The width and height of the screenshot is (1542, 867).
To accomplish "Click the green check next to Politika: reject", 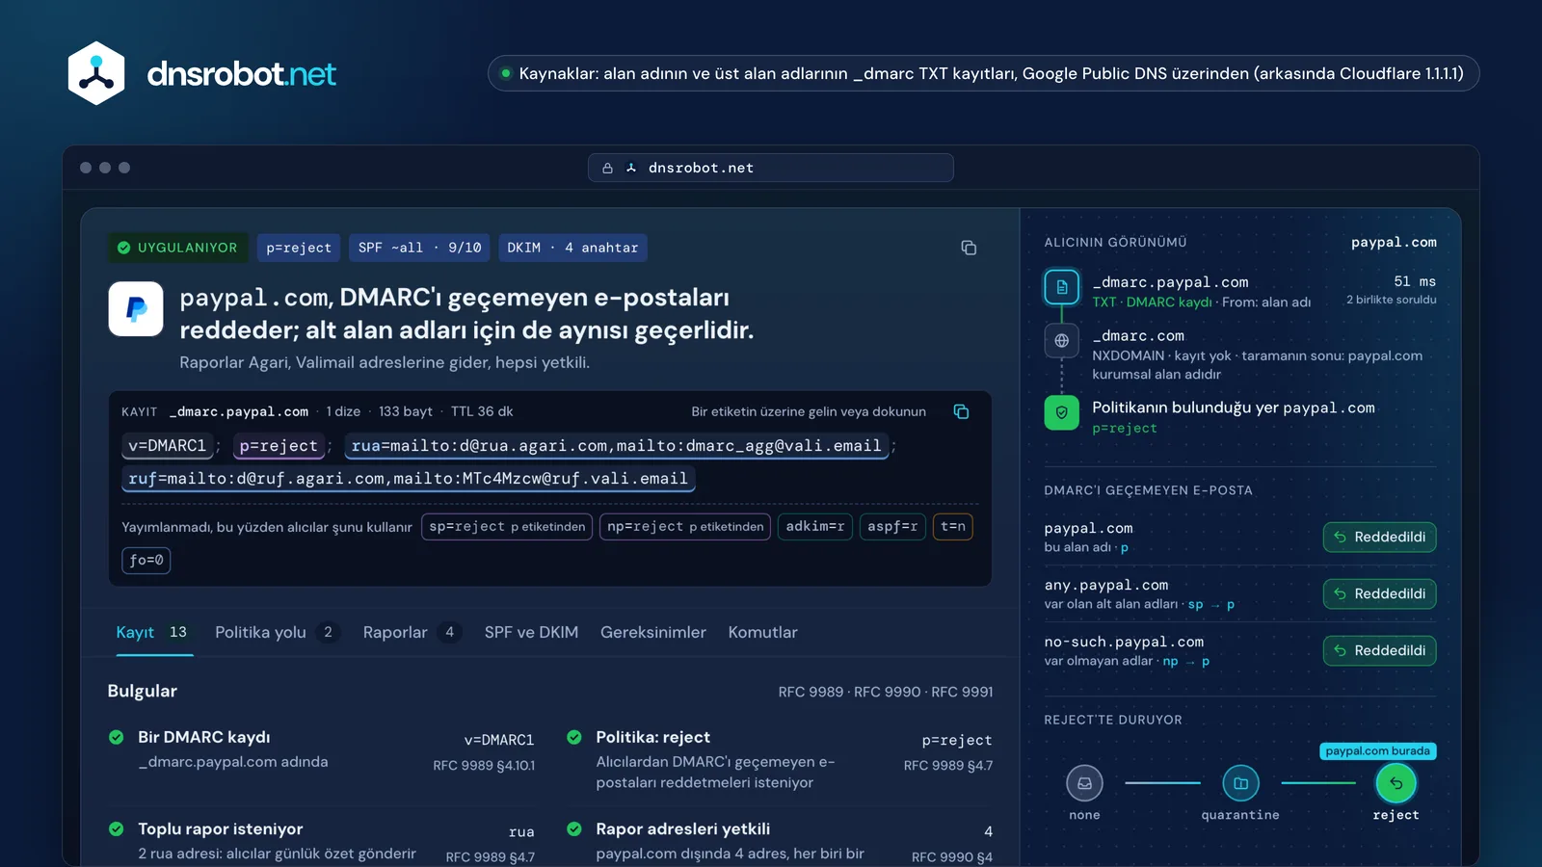I will coord(574,737).
